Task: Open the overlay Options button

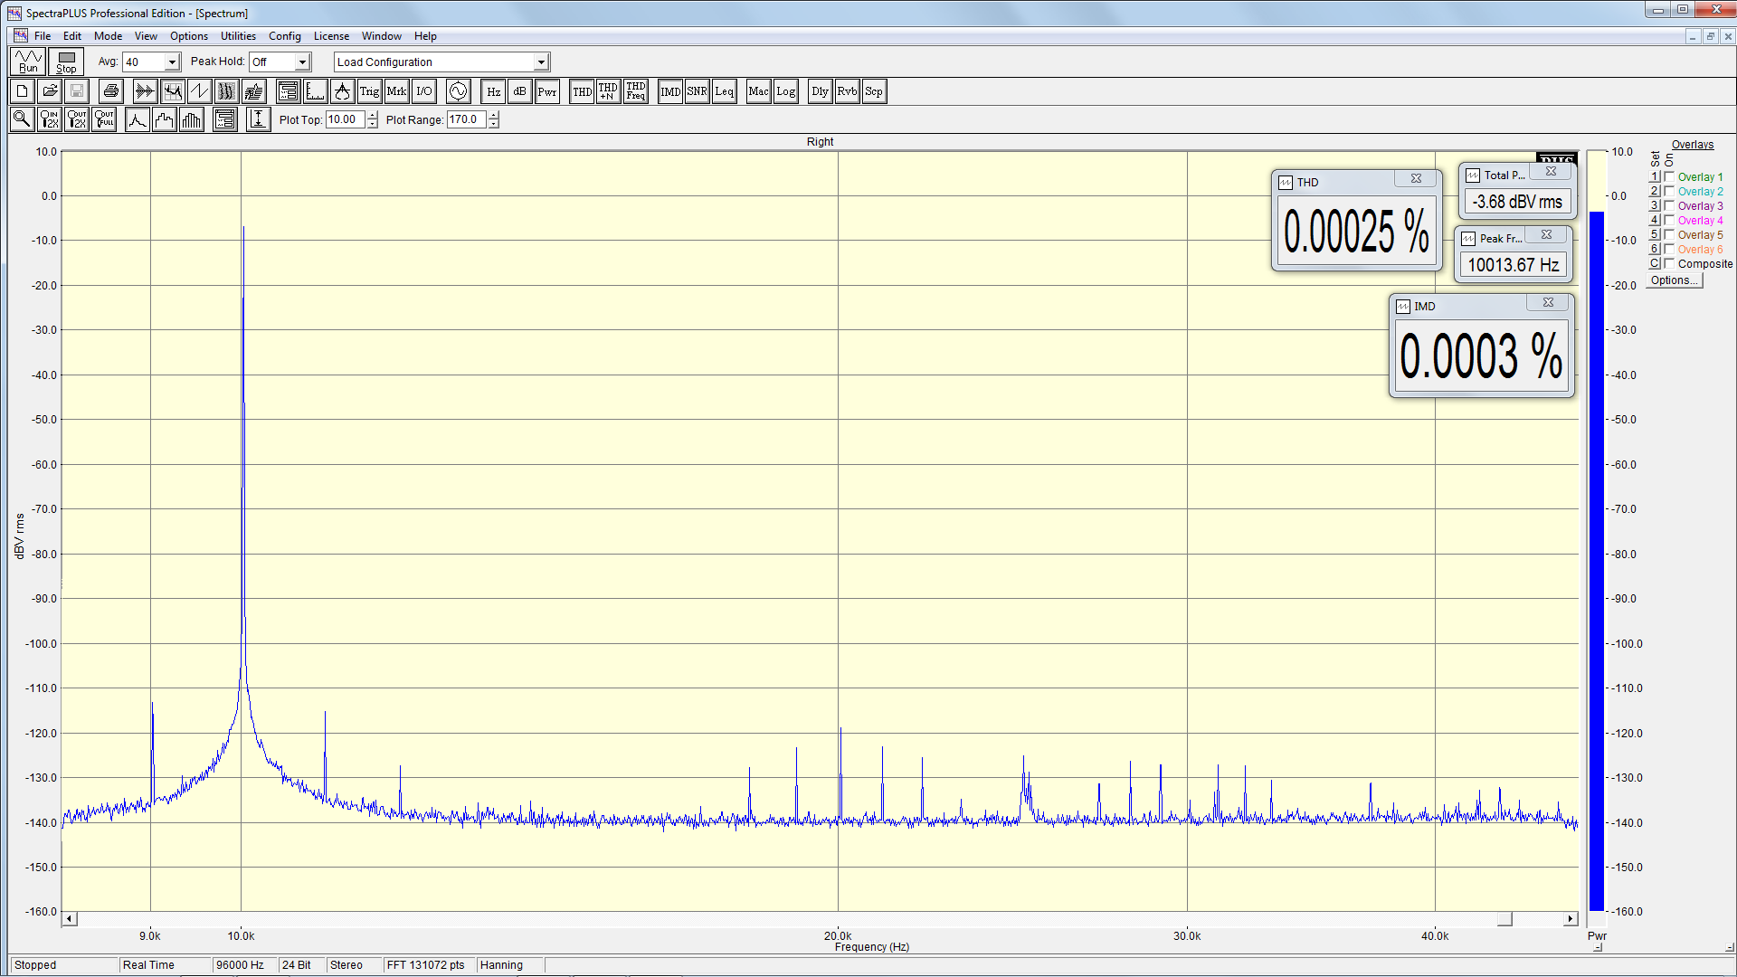Action: point(1675,280)
